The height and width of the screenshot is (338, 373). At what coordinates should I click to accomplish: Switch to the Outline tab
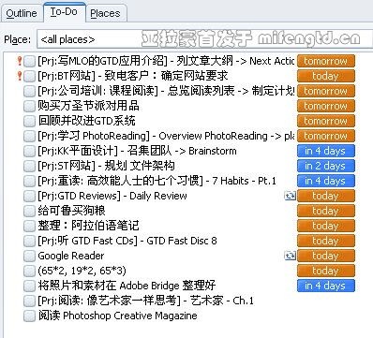point(22,13)
